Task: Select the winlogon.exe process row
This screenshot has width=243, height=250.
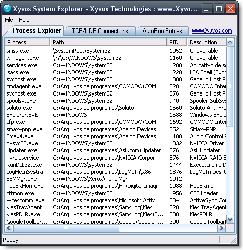Action: [x=115, y=58]
